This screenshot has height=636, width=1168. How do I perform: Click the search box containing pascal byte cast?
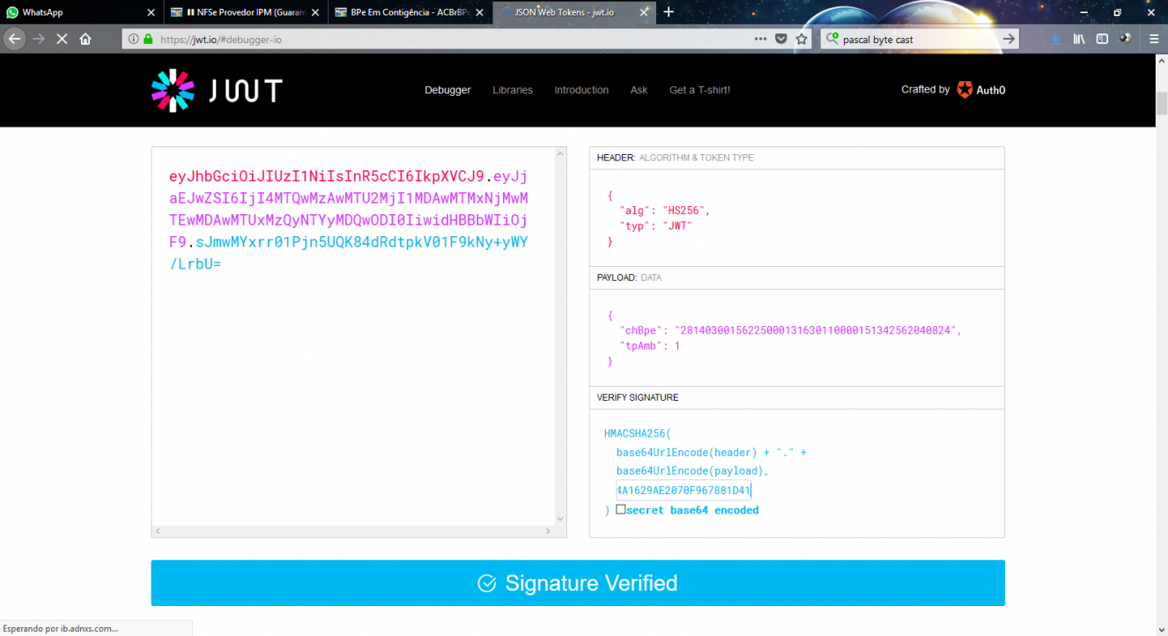coord(919,39)
